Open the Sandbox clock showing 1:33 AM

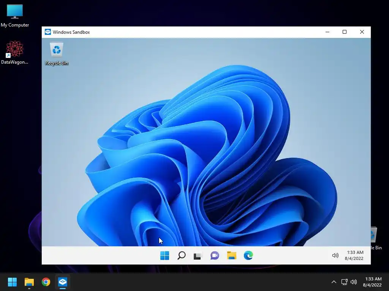354,255
